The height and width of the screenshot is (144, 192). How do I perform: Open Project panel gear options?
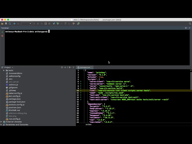tap(70, 67)
